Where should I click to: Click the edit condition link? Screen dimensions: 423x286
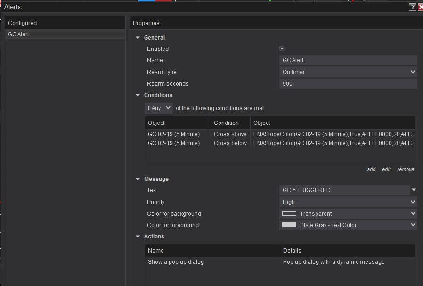(x=386, y=169)
